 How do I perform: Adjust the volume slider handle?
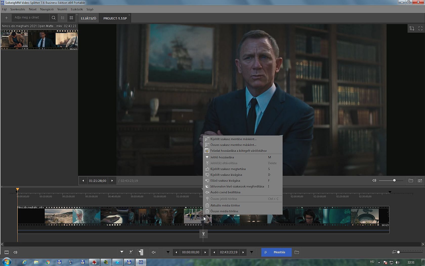tap(394, 180)
